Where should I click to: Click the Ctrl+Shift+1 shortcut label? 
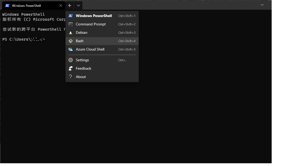point(127,16)
